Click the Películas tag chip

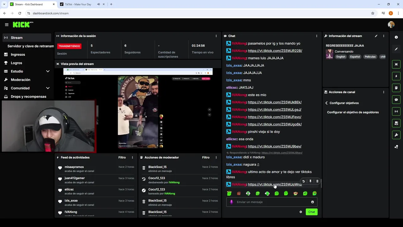point(370,57)
